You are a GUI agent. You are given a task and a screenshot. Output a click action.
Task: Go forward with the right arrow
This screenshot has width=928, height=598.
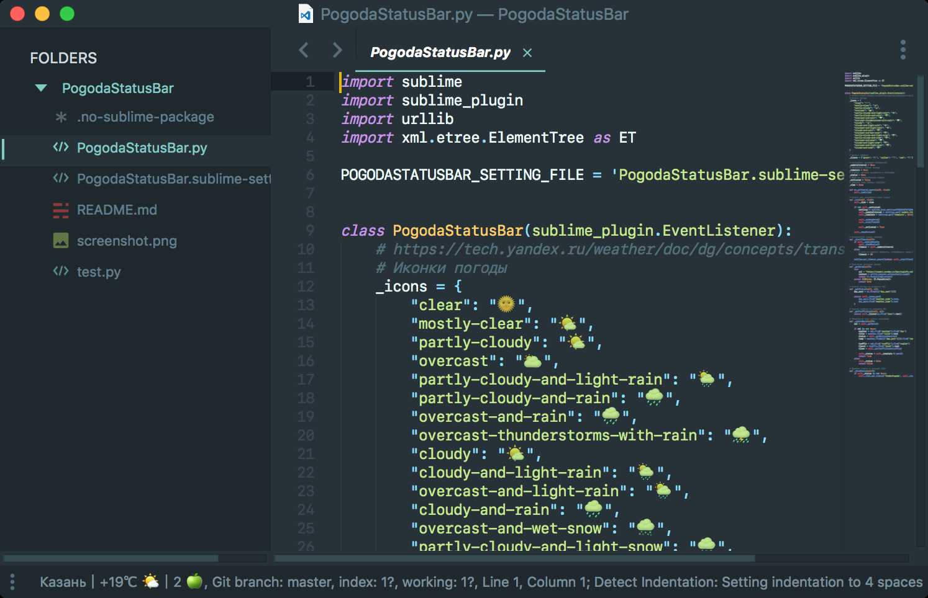(337, 50)
